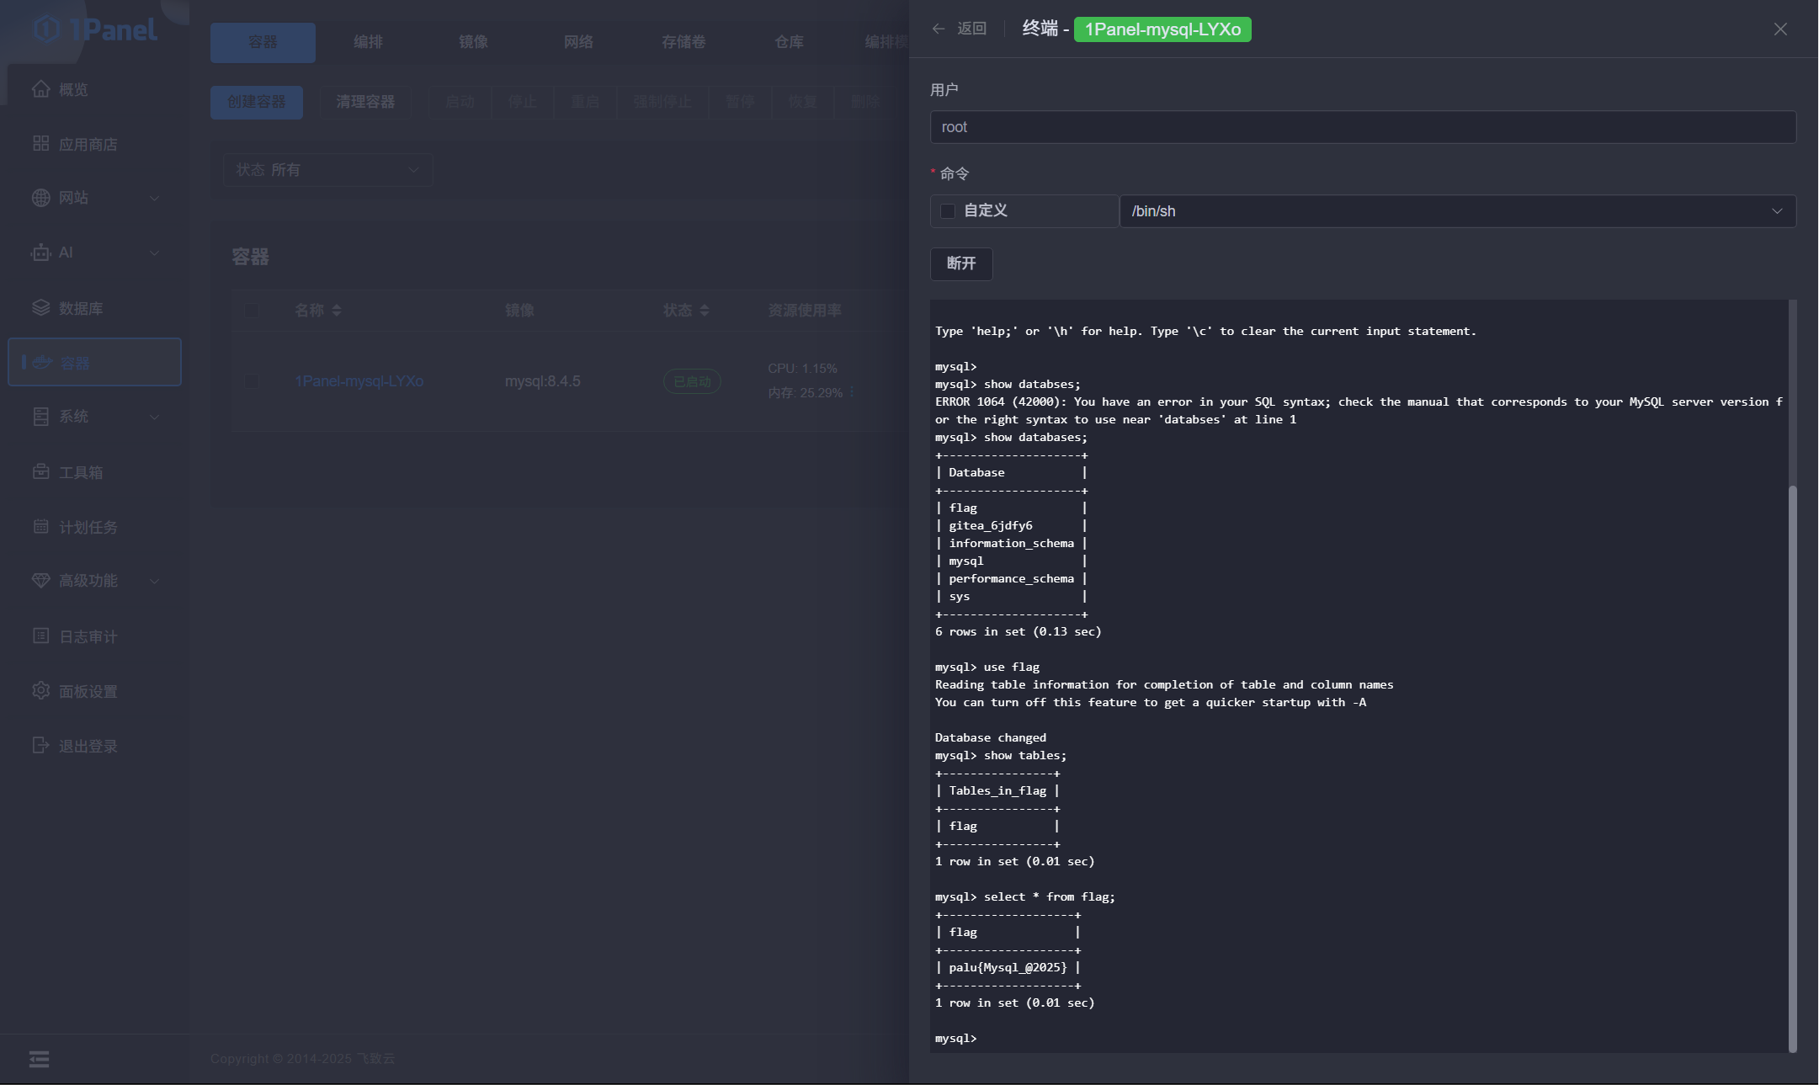Focus the 用户 root input field

pyautogui.click(x=1363, y=127)
